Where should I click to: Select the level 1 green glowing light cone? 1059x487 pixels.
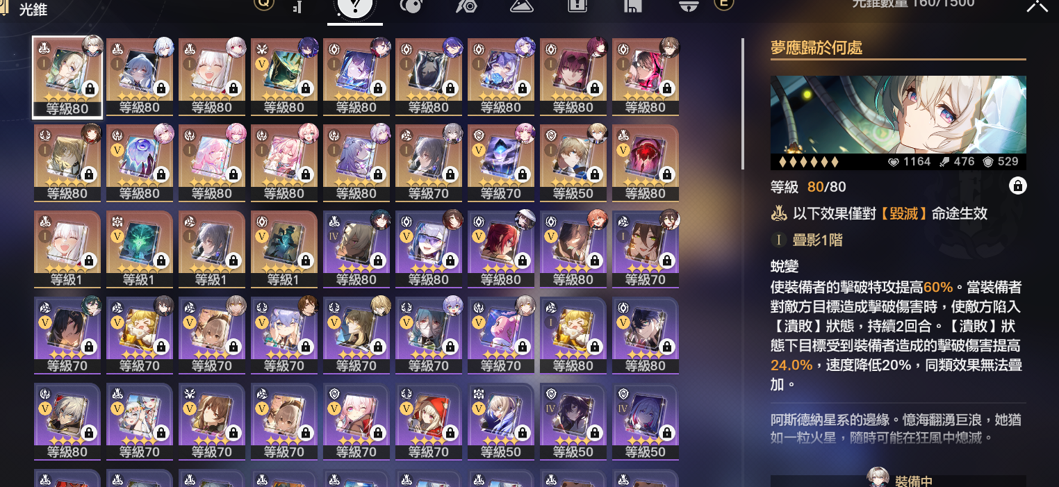[140, 242]
